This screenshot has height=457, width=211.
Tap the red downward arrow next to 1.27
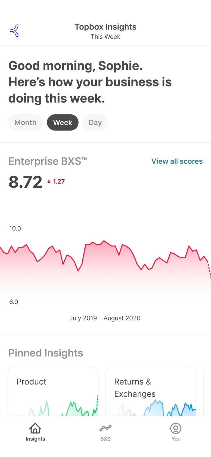tap(49, 181)
